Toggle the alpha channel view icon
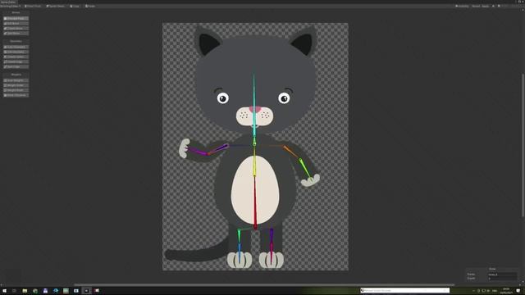The width and height of the screenshot is (525, 295). 499,6
